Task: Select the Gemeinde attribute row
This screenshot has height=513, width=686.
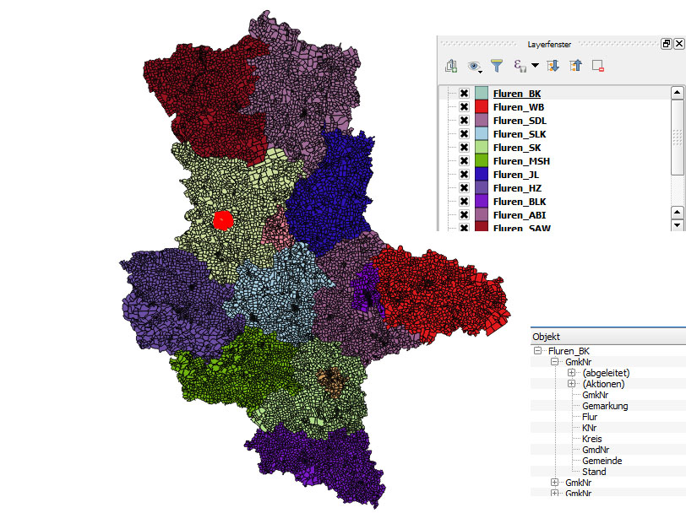Action: [602, 460]
